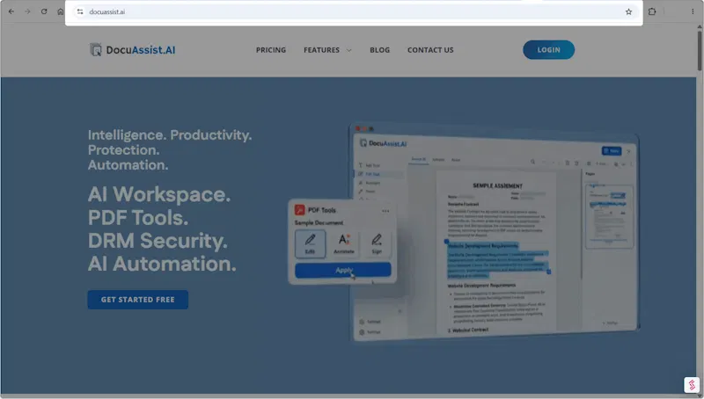
Task: Open the PRICING page
Action: [x=271, y=50]
